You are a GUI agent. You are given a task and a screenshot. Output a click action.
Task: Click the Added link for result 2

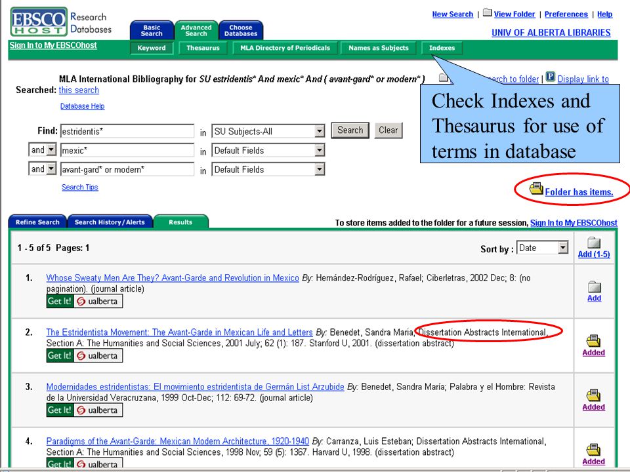(593, 353)
